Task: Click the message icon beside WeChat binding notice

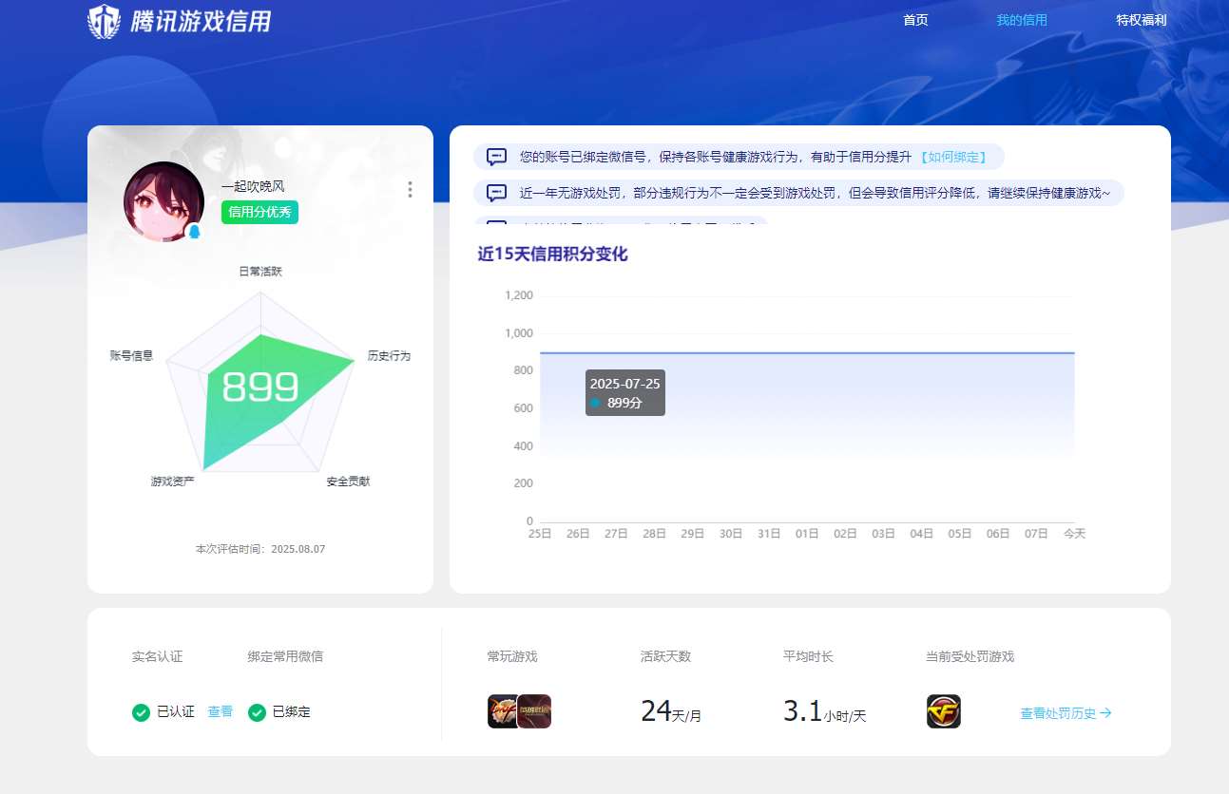Action: (x=496, y=157)
